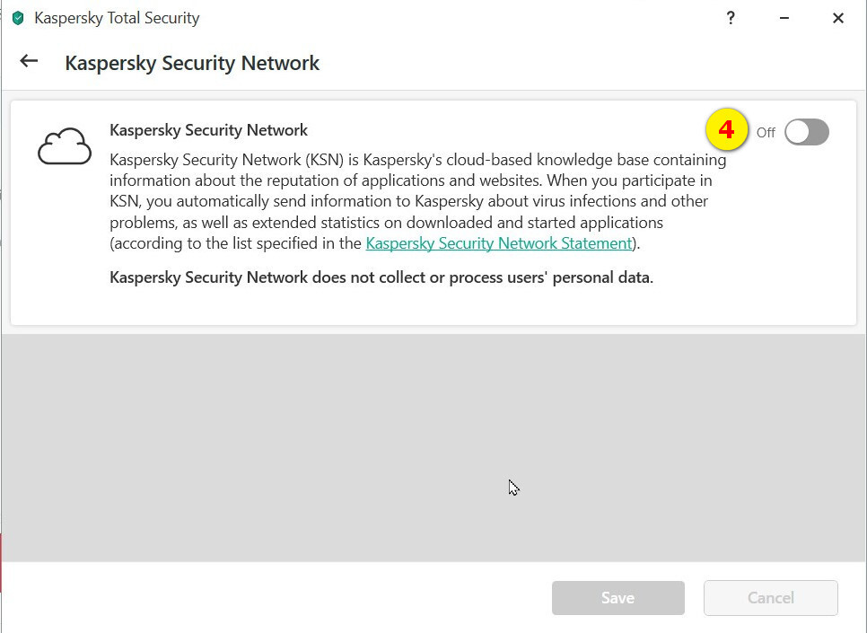Image resolution: width=867 pixels, height=633 pixels.
Task: Enable the Kaspersky Security Network toggle switch
Action: click(806, 132)
